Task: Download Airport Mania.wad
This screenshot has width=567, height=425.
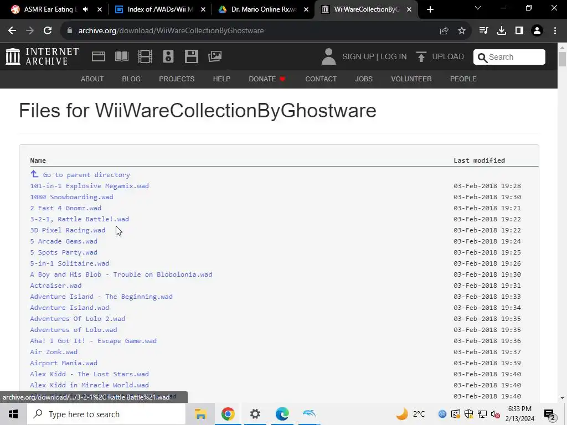Action: point(64,363)
